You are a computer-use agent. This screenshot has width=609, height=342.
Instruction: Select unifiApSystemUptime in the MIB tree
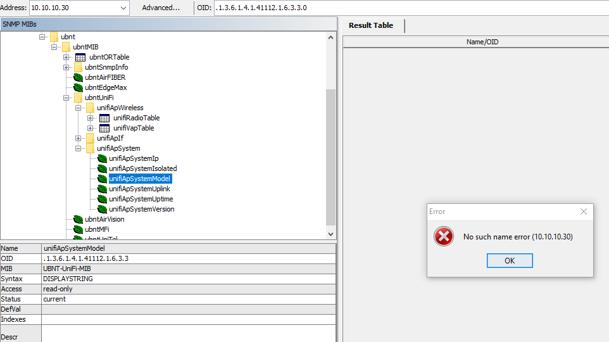(141, 199)
